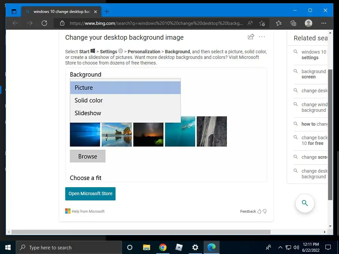
Task: Open the Action Center notifications icon
Action: tap(328, 247)
